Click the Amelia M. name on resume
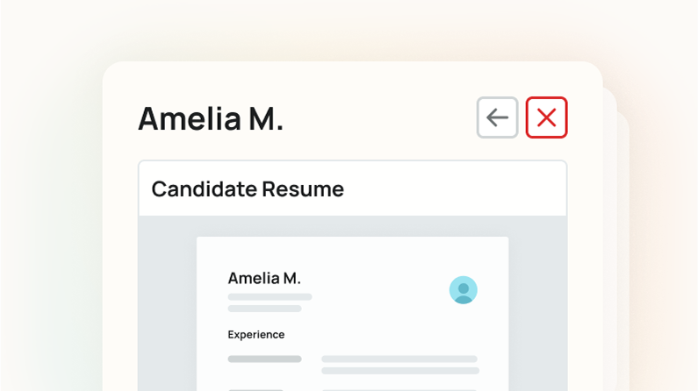The height and width of the screenshot is (391, 698). 264,278
